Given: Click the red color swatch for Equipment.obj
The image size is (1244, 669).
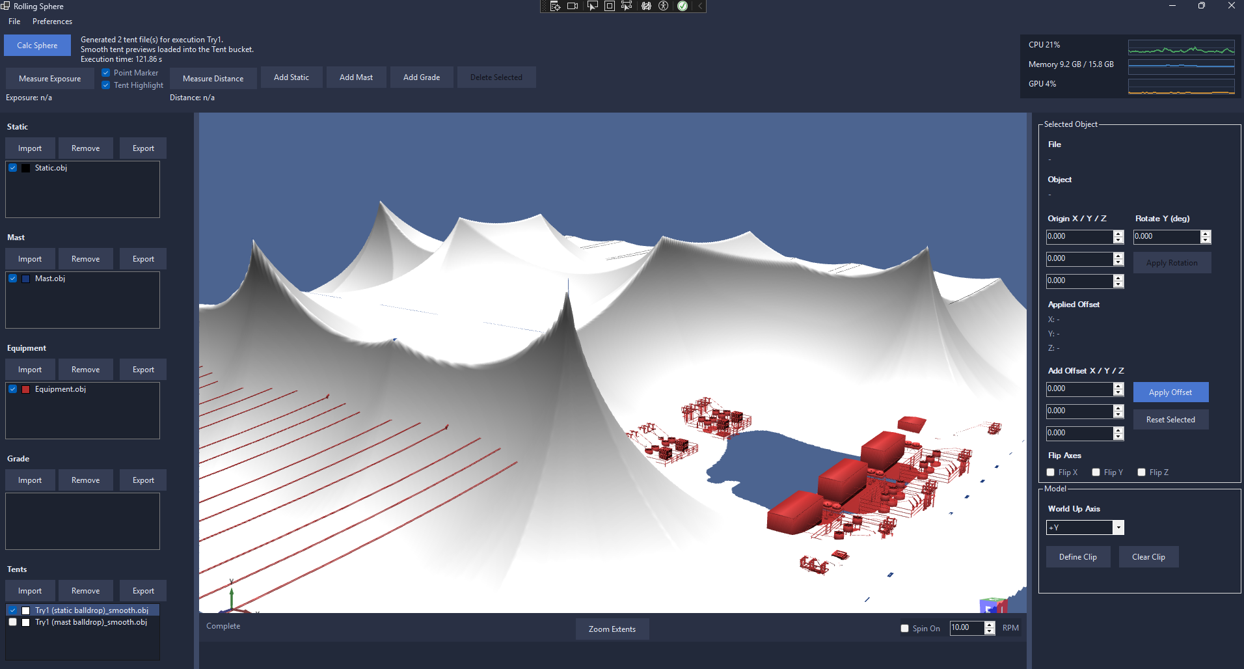Looking at the screenshot, I should [26, 389].
